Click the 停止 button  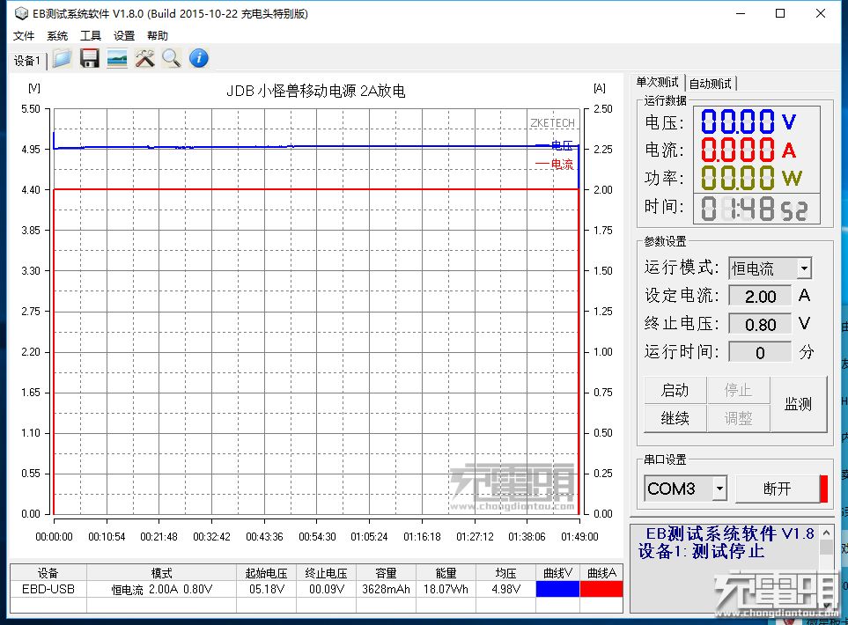tap(738, 390)
